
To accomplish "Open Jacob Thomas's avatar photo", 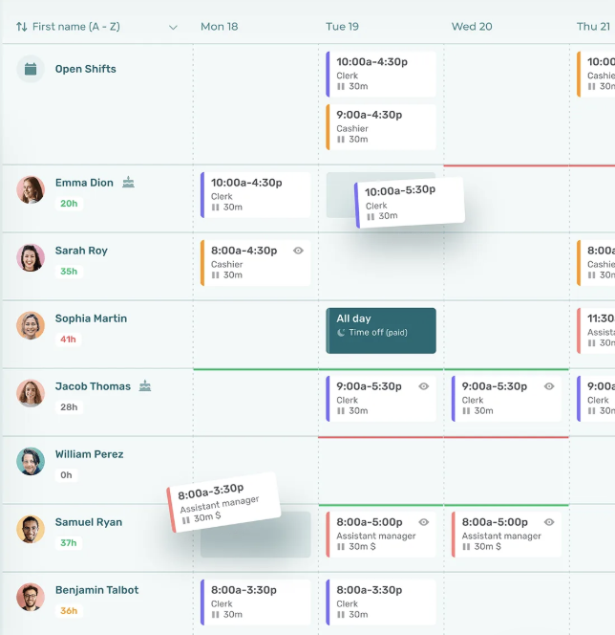I will coord(31,393).
